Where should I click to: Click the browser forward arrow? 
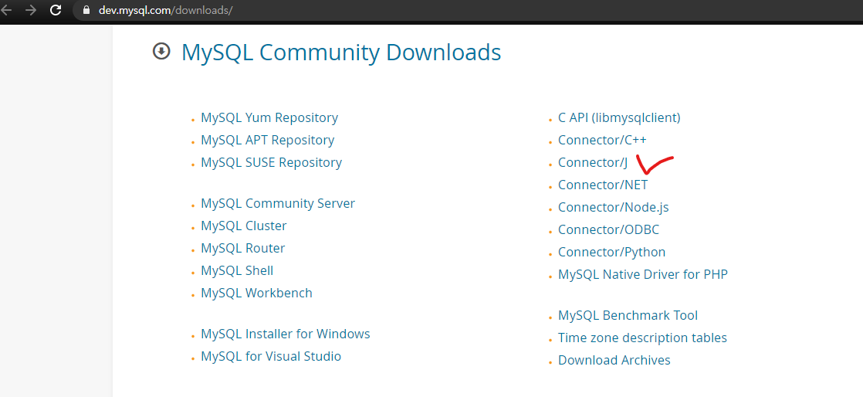coord(31,10)
